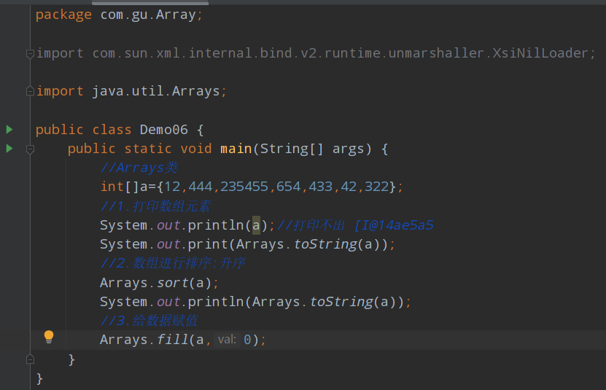The image size is (606, 390).
Task: Click the fill method call
Action: point(172,340)
